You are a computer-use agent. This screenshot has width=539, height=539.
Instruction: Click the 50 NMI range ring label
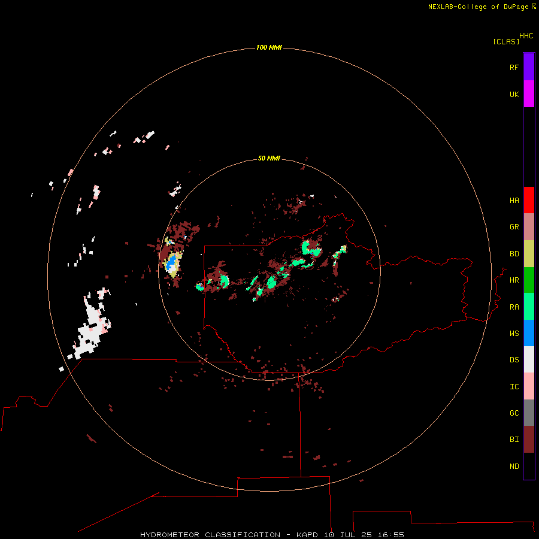(269, 158)
